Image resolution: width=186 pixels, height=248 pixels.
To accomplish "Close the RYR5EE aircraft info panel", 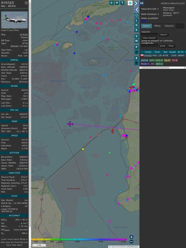I will pos(26,3).
